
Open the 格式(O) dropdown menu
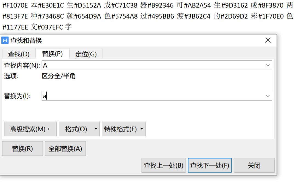tap(79, 129)
